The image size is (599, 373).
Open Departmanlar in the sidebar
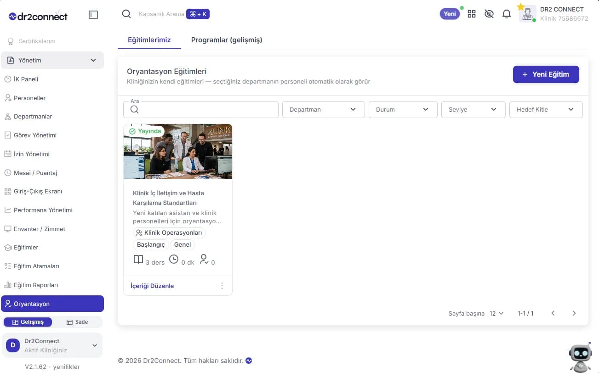(52, 116)
